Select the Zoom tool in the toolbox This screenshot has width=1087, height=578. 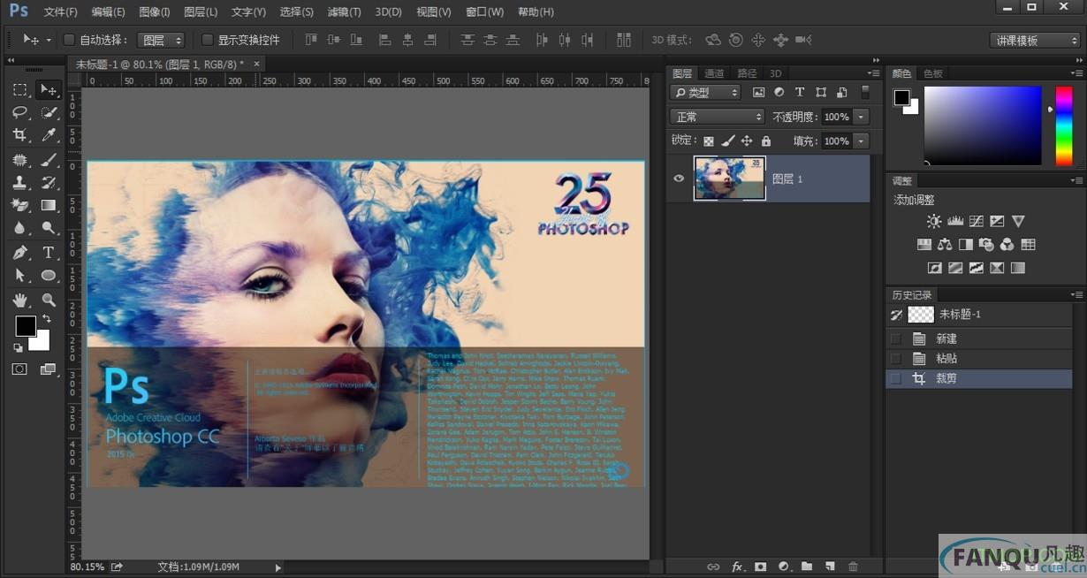coord(48,300)
